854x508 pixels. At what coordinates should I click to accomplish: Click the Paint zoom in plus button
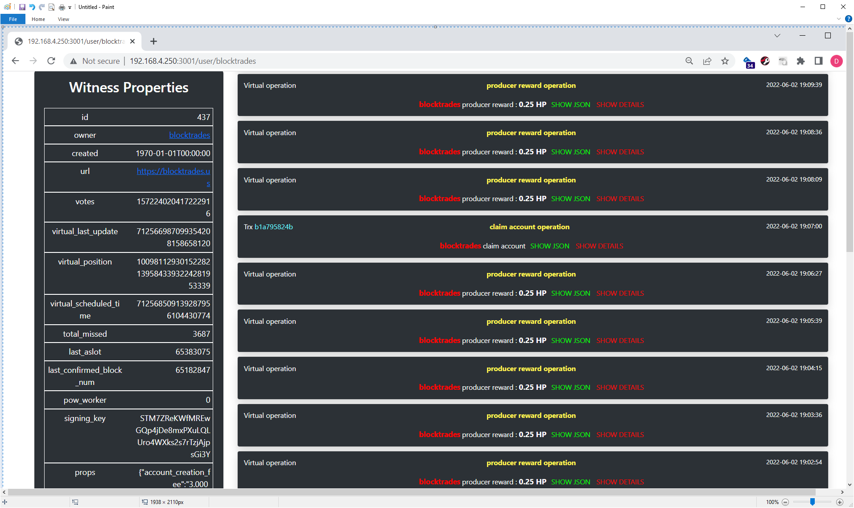click(x=840, y=502)
